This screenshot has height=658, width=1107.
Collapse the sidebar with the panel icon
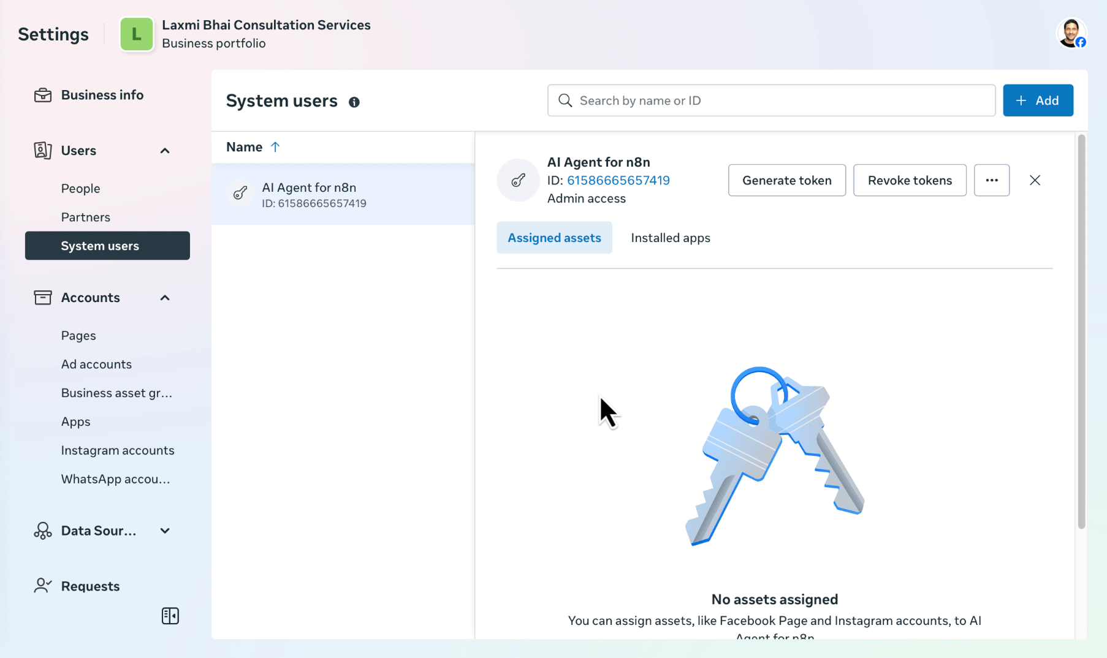[x=170, y=616]
